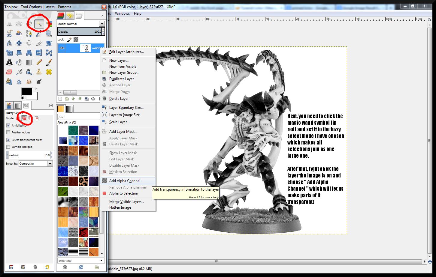Image resolution: width=436 pixels, height=277 pixels.
Task: Select the Text tool
Action: (9, 62)
